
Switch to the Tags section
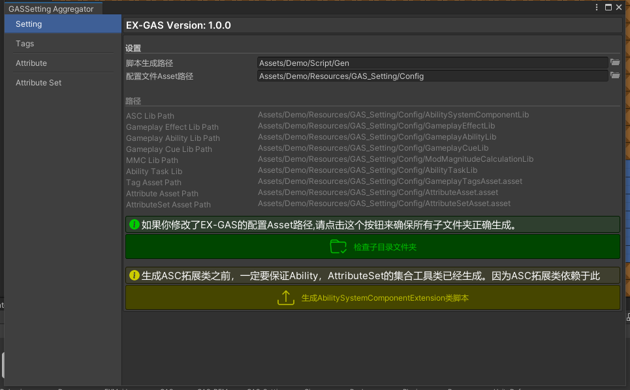63,44
